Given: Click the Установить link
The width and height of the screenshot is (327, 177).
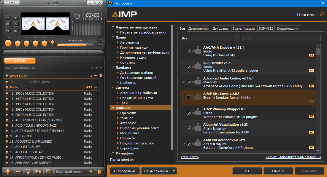Looking at the screenshot, I should 190,157.
